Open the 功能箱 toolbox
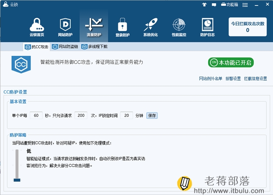The width and height of the screenshot is (273, 195). pos(230,5)
